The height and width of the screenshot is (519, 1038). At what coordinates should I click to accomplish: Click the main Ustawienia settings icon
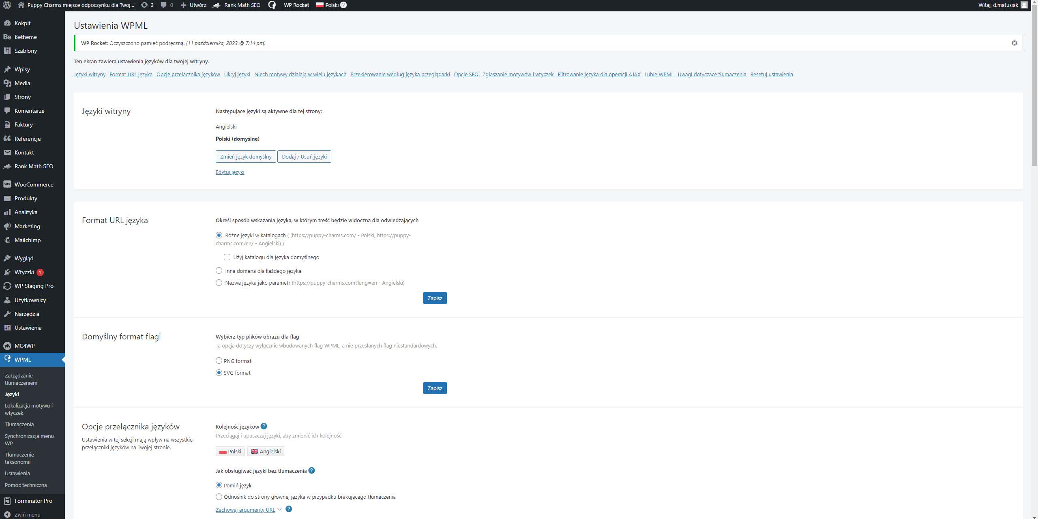7,328
